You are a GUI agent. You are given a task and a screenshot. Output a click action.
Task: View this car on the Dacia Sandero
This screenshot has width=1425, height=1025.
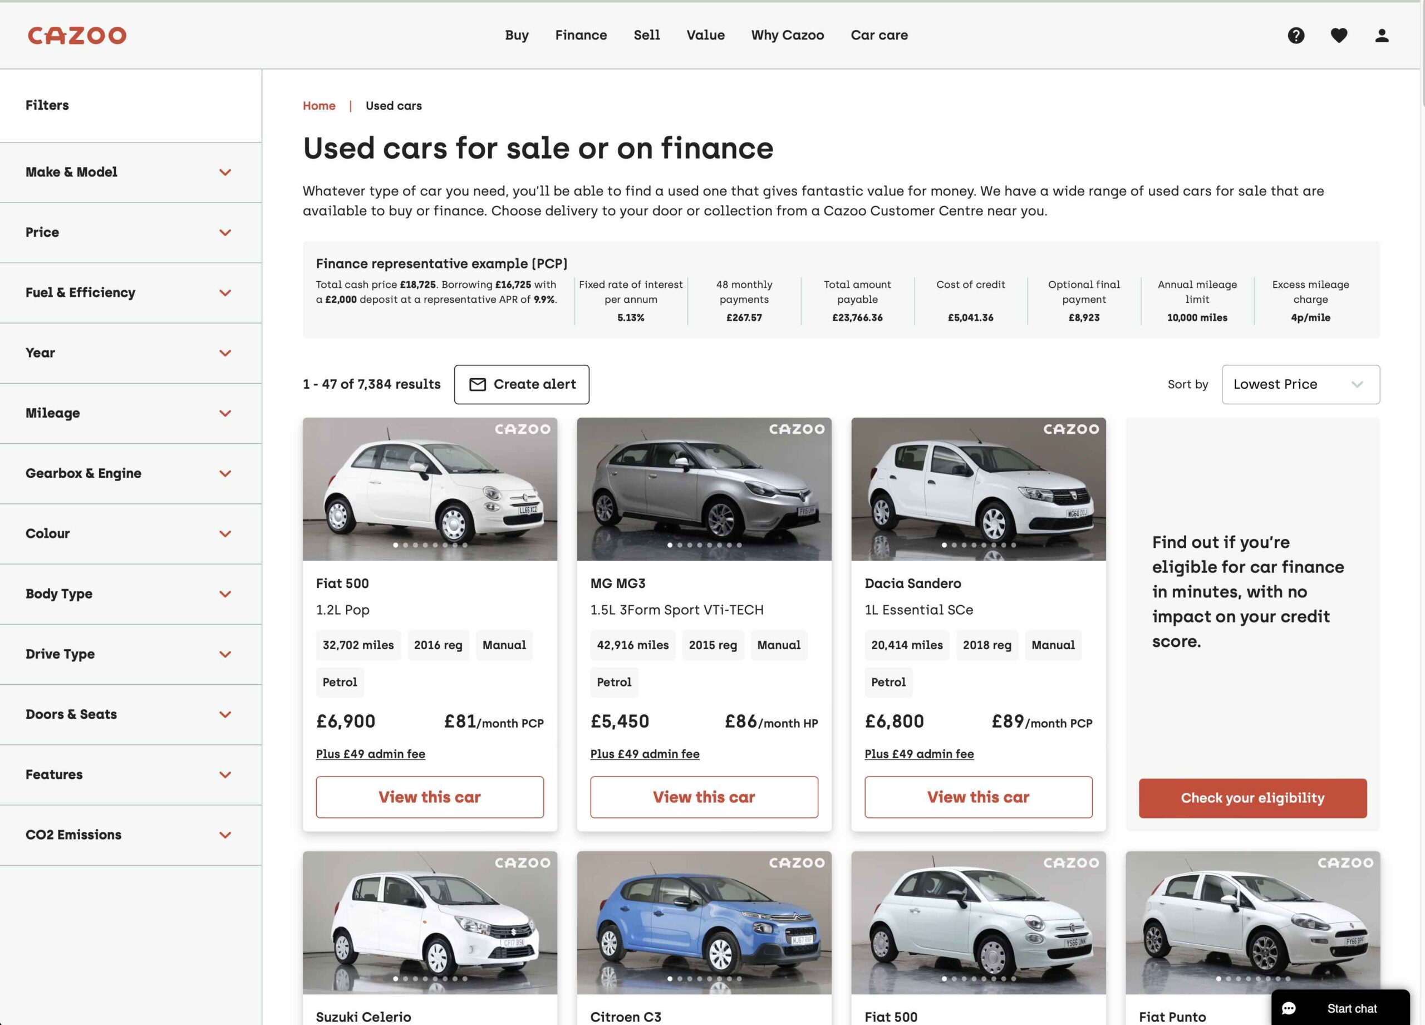977,797
